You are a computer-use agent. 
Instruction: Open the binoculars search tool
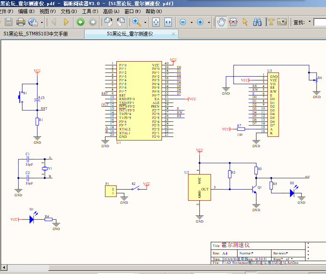pos(258,22)
